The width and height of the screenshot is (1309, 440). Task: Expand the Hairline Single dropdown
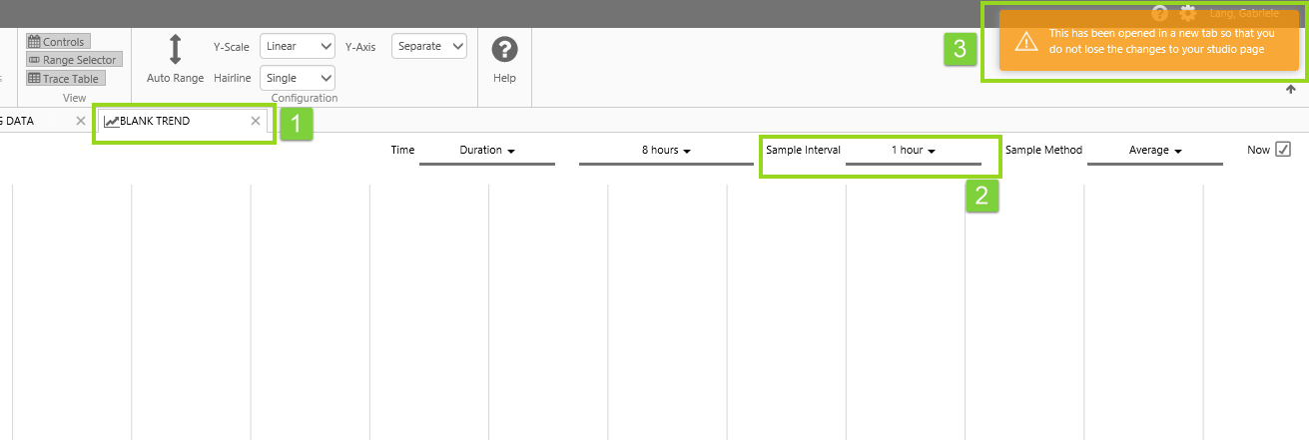coord(298,78)
